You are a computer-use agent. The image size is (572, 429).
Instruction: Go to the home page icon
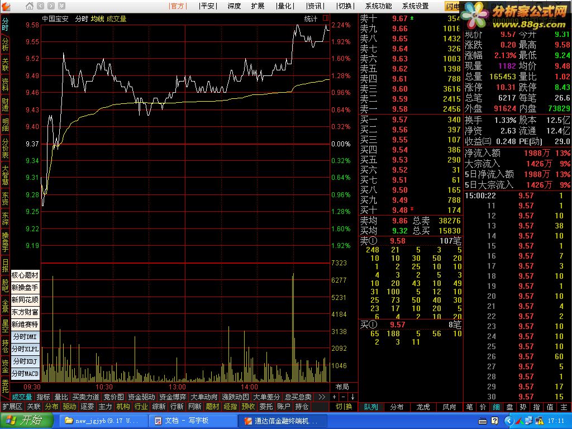tap(30, 6)
